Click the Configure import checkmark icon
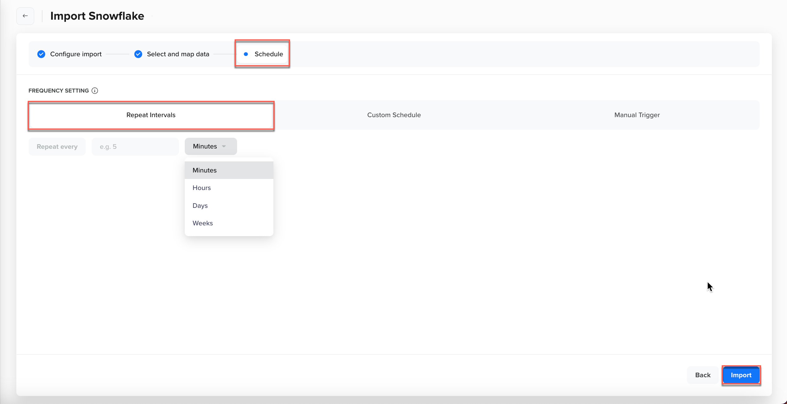 41,54
